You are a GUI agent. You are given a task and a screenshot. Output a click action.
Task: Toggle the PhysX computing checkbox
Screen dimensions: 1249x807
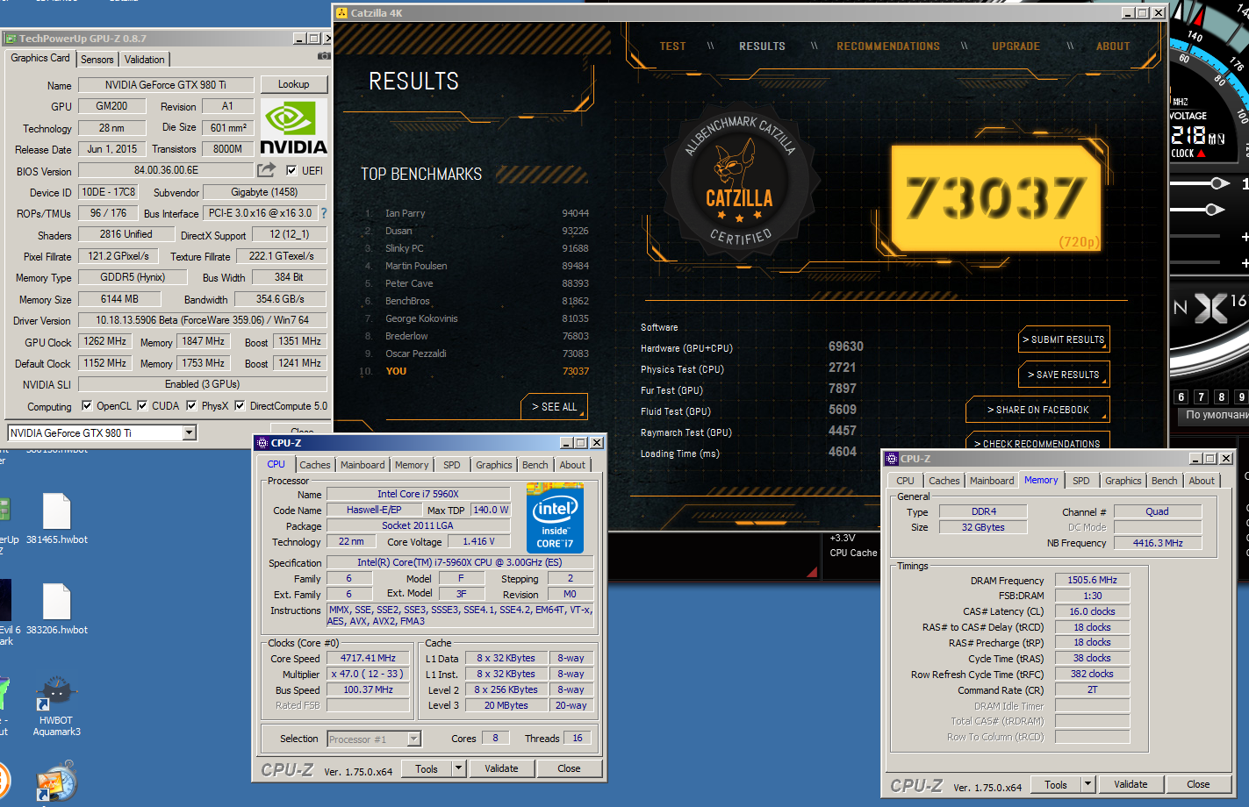191,405
